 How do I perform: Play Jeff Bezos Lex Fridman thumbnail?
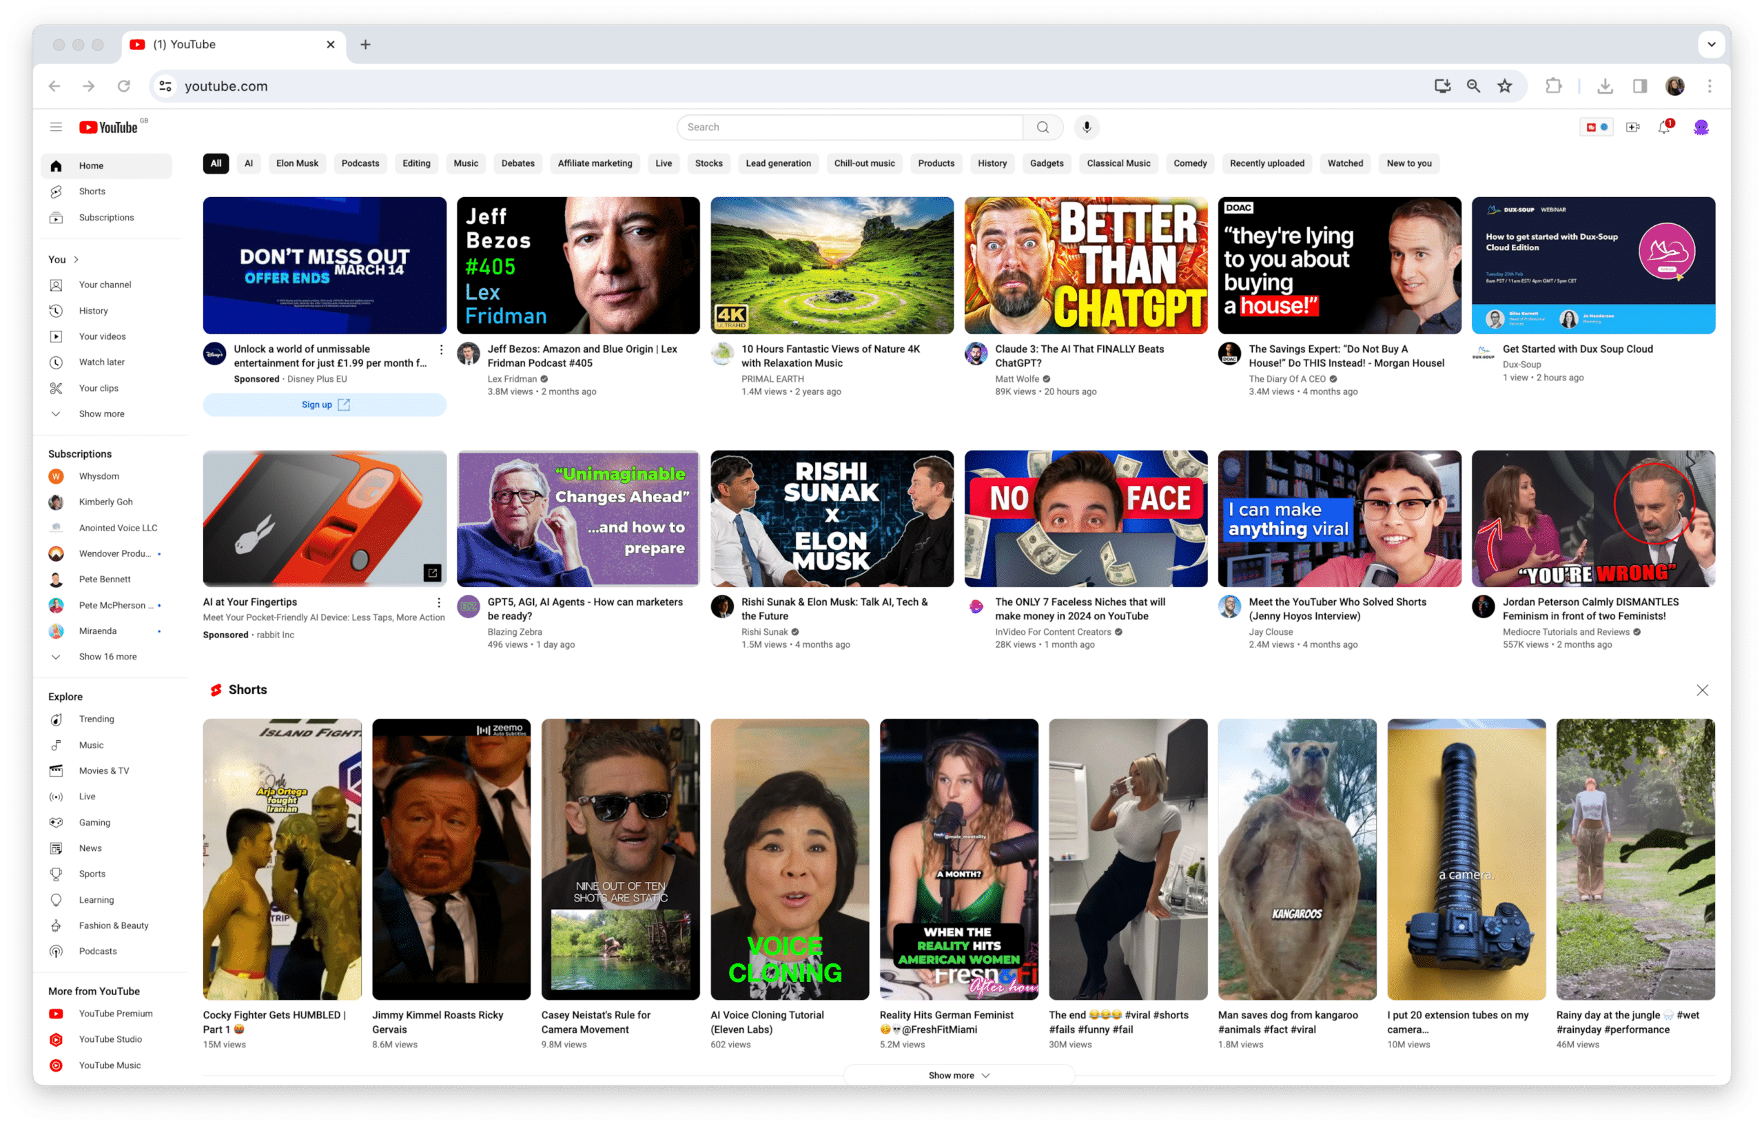578,265
